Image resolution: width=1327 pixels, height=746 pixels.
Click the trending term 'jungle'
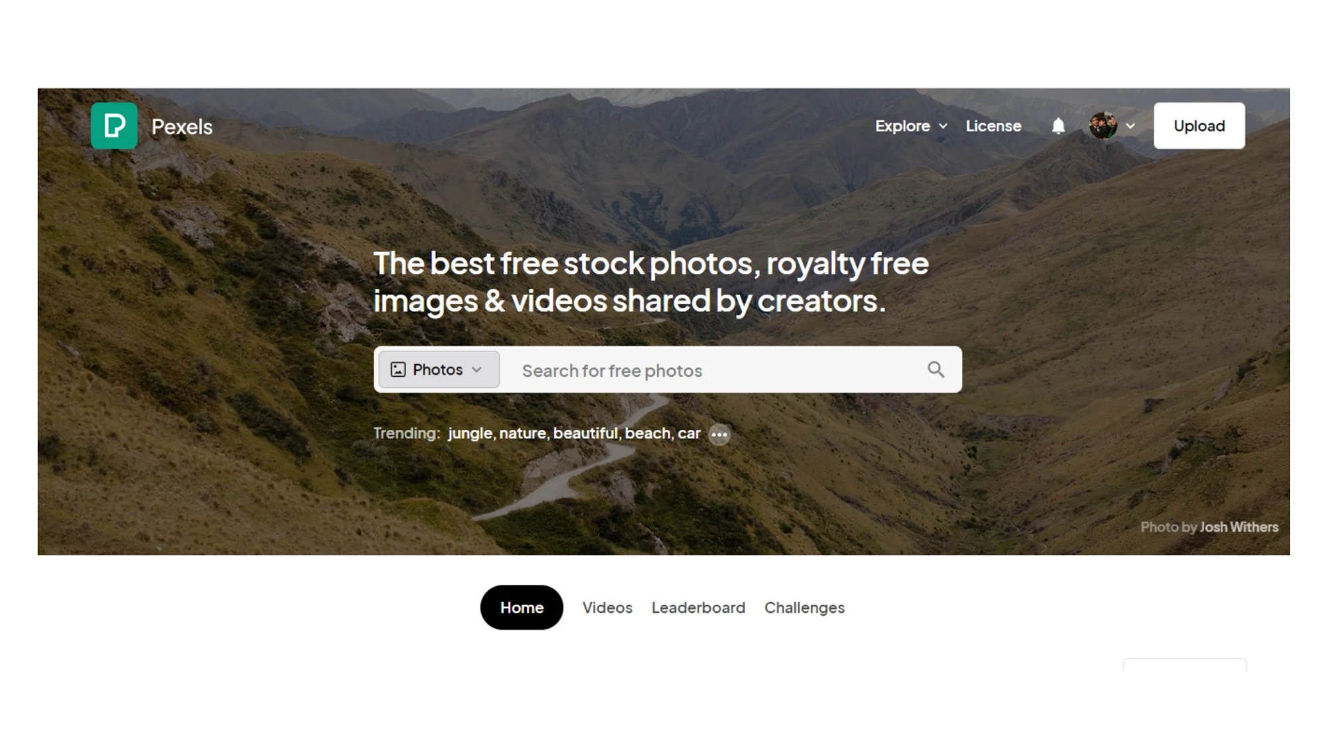tap(470, 434)
